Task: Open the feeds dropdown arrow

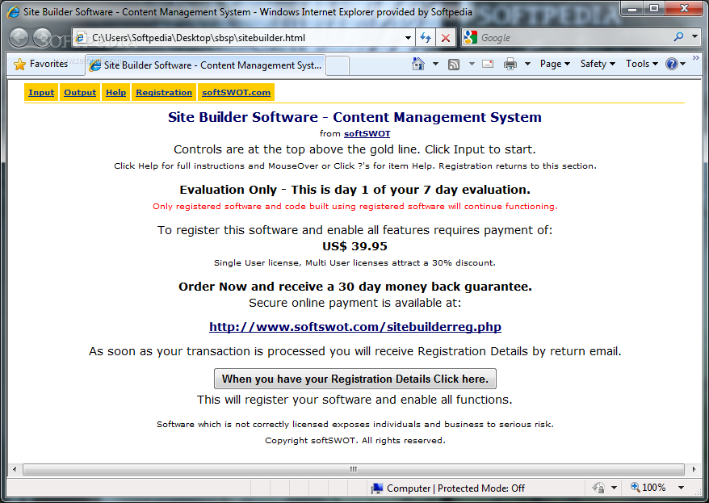Action: [472, 64]
